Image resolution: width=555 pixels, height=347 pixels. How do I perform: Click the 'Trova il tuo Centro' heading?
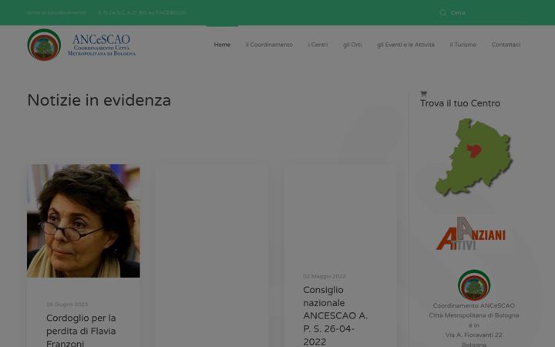point(460,103)
